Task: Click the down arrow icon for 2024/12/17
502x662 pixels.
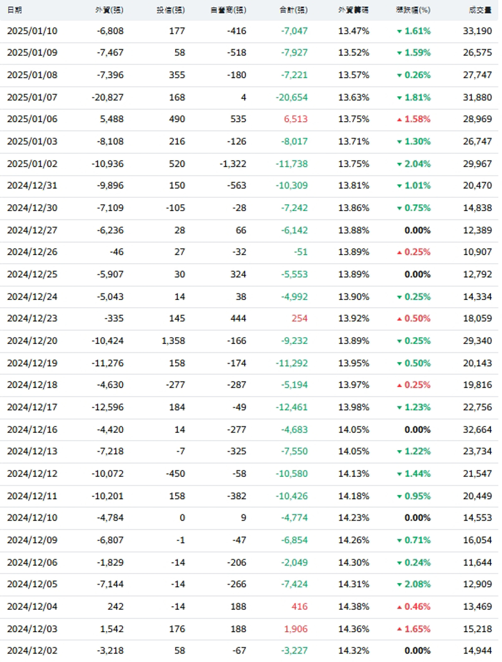Action: coord(400,408)
